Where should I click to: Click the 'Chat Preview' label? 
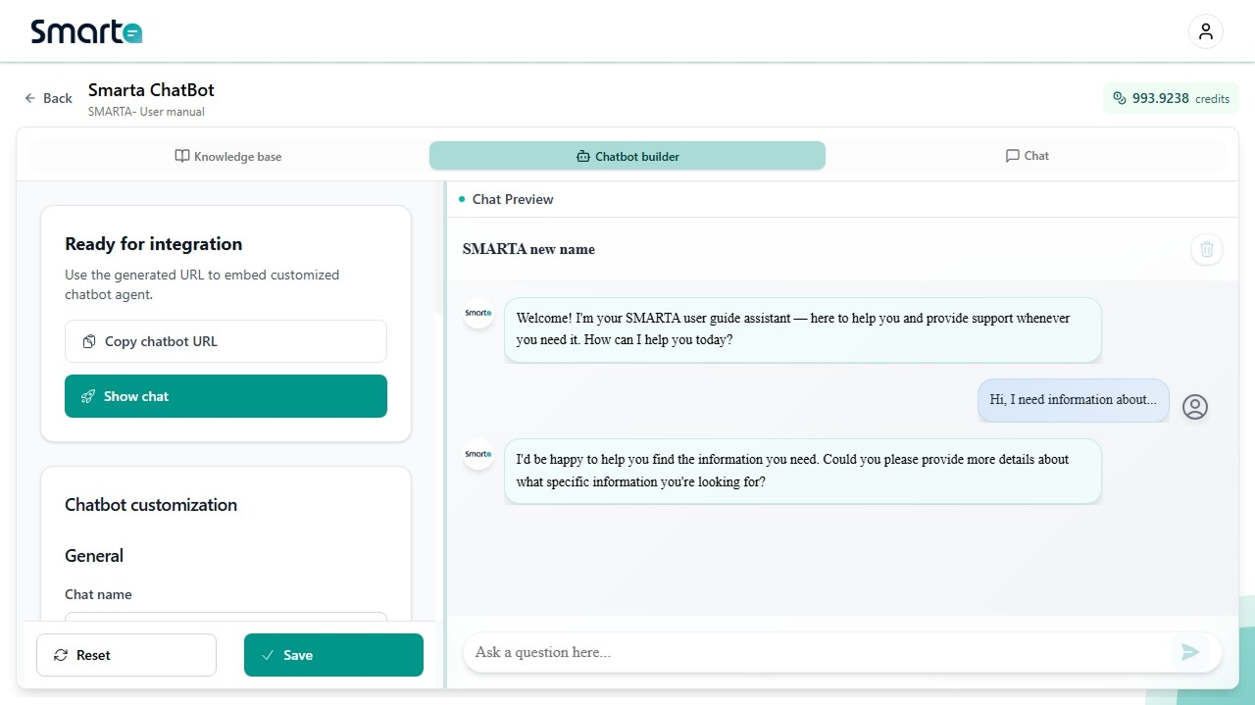click(513, 199)
